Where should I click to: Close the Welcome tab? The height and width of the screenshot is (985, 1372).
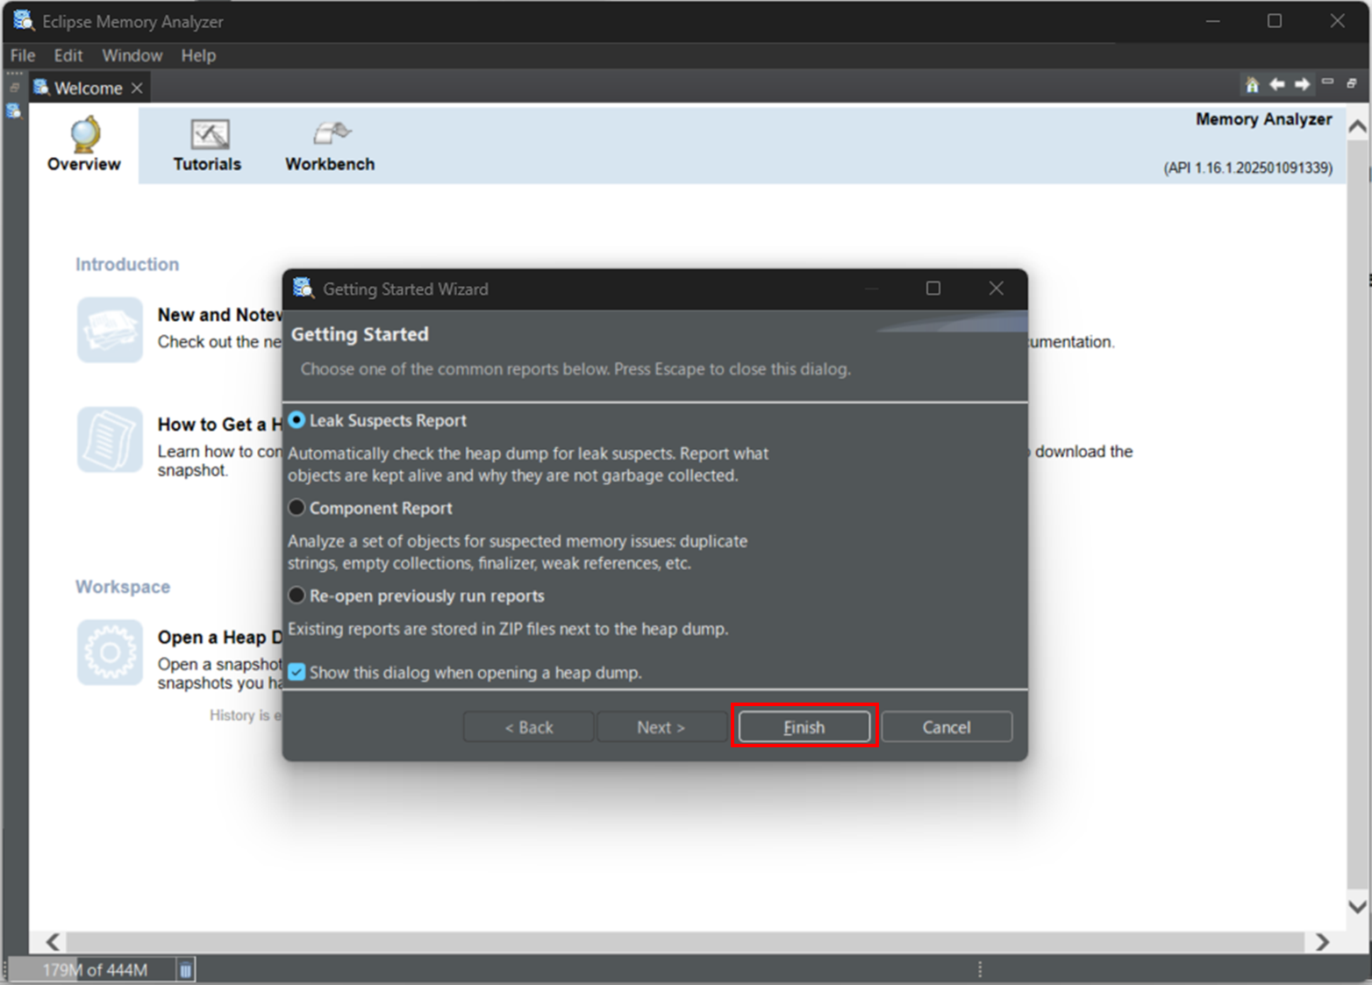tap(137, 89)
